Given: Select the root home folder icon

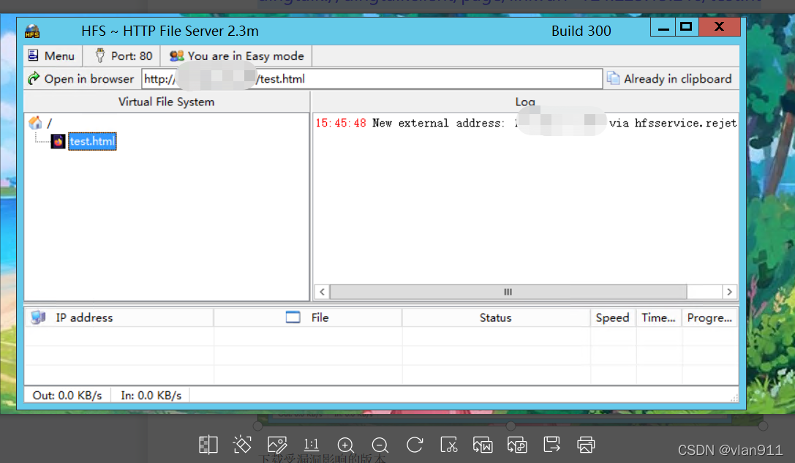Looking at the screenshot, I should [x=36, y=122].
